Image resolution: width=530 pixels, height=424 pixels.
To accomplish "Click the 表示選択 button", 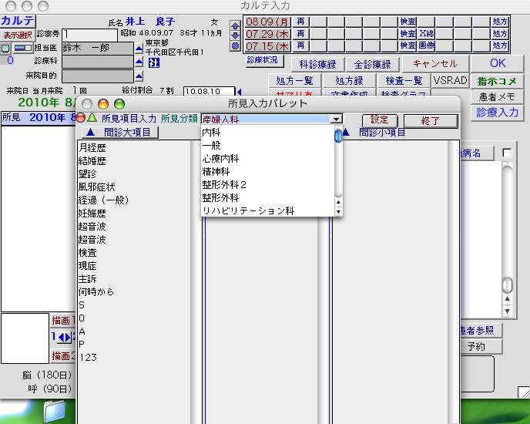I will 18,35.
